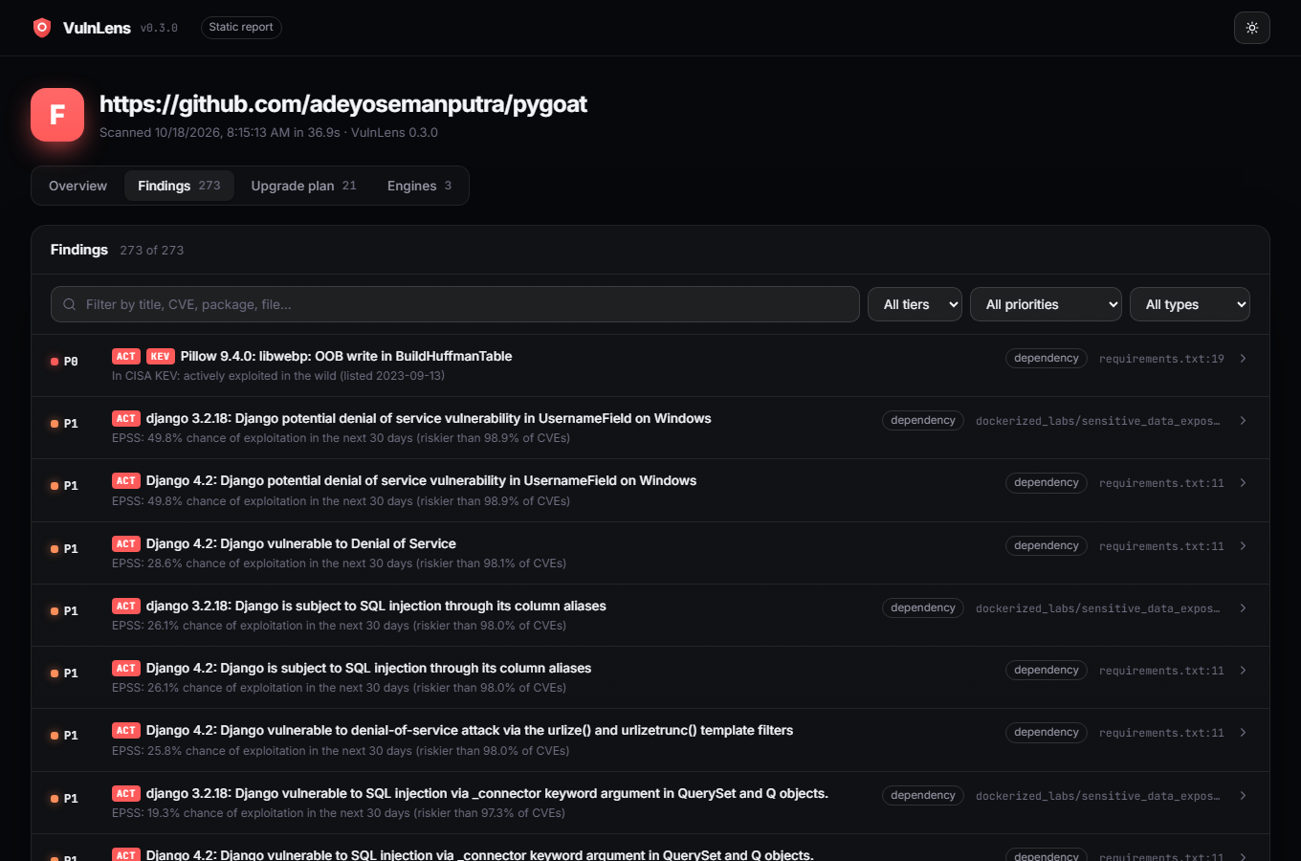Expand django 3.2.18 UsernameField finding chevron

click(1243, 420)
